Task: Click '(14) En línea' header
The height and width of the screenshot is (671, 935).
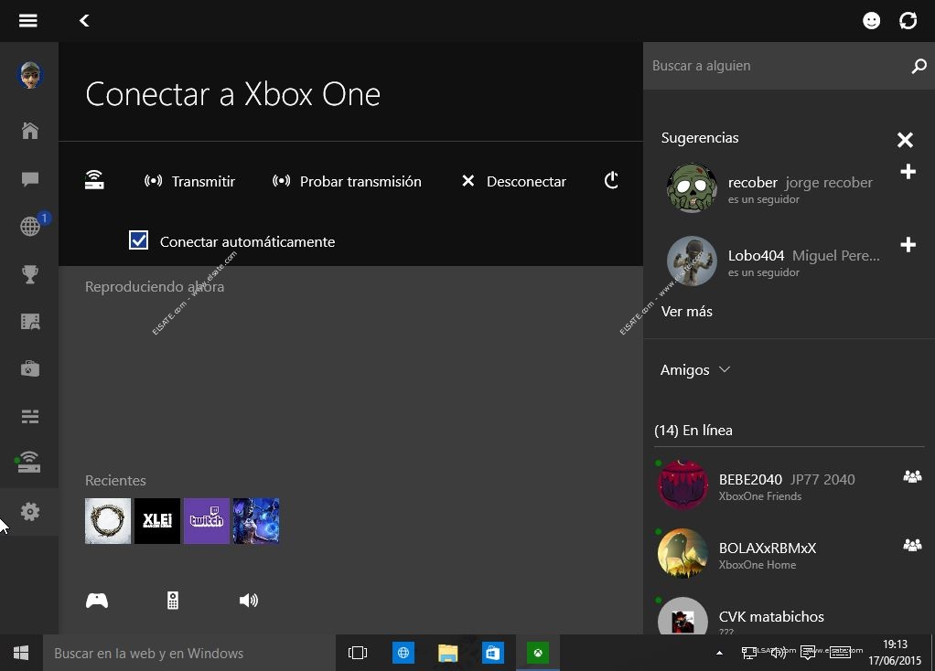Action: (693, 431)
